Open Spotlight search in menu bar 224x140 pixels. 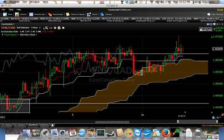pos(219,2)
